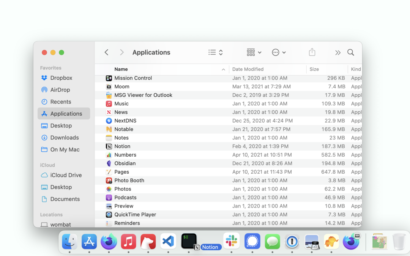Viewport: 410px width, 256px height.
Task: Open Messages in the Dock
Action: coord(272,241)
